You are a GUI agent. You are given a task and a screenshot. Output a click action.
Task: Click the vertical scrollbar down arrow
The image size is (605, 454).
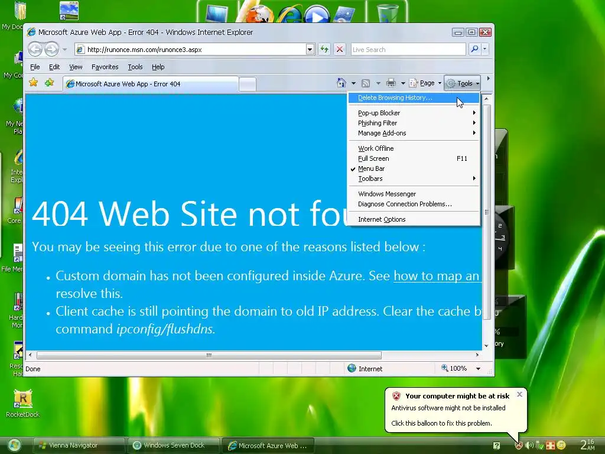487,345
